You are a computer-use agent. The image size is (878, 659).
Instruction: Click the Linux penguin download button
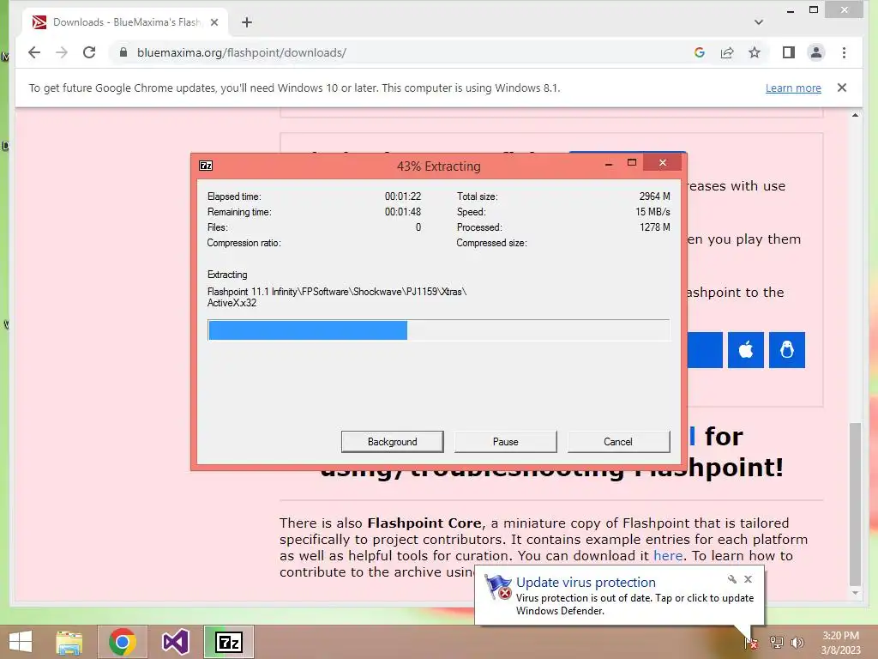(x=787, y=350)
